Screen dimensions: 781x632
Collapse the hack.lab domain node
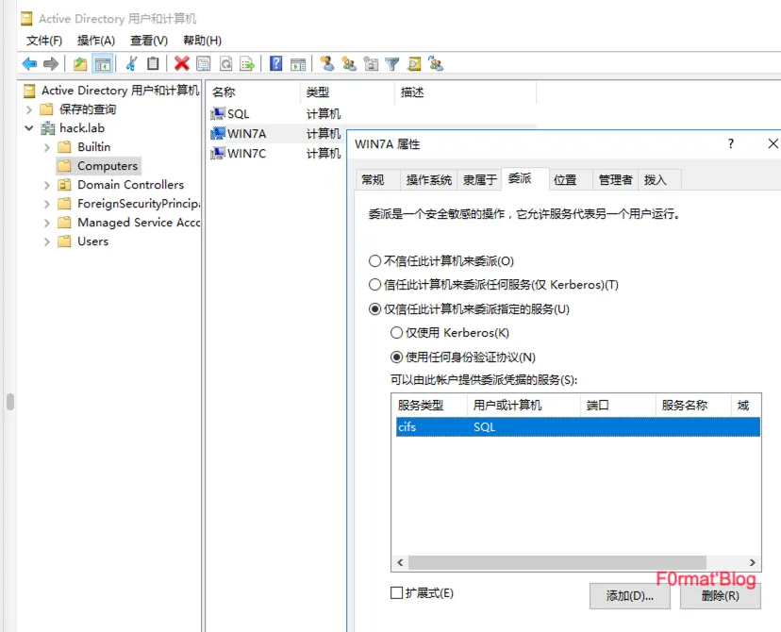point(29,128)
